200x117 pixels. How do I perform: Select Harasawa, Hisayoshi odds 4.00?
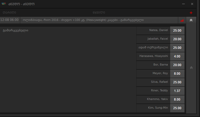pos(177,56)
